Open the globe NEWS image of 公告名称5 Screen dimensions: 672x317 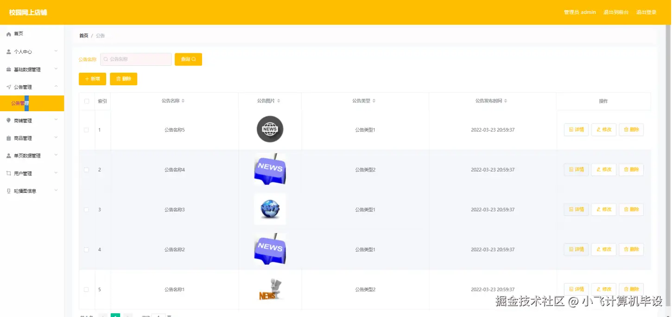point(270,129)
